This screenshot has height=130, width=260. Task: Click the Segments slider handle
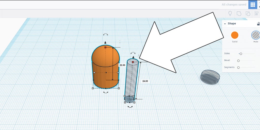[x=238, y=68]
